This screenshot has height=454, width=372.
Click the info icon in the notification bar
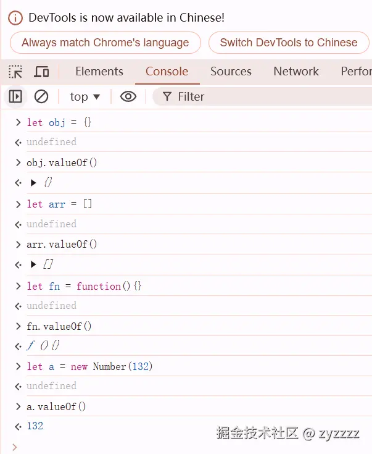point(15,18)
